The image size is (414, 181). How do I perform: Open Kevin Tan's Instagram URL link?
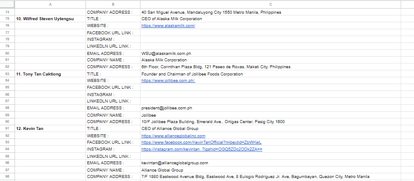coord(202,149)
